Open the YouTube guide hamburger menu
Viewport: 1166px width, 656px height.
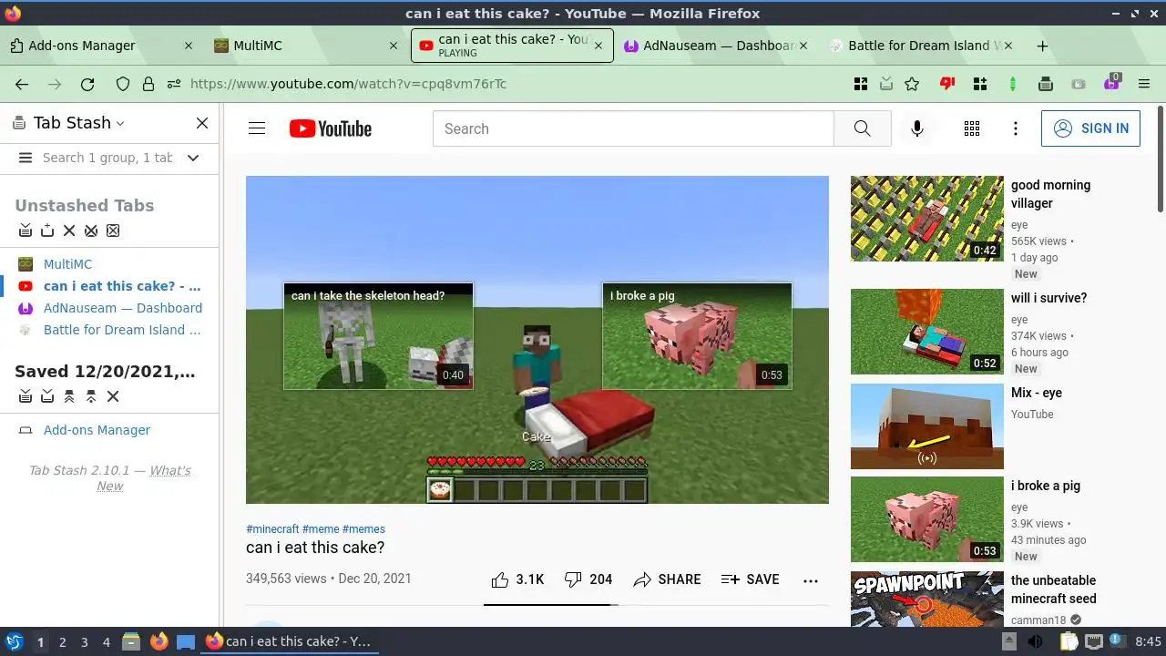coord(257,128)
